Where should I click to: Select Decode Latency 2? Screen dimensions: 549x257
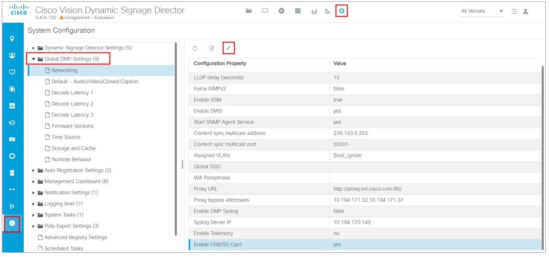point(72,104)
